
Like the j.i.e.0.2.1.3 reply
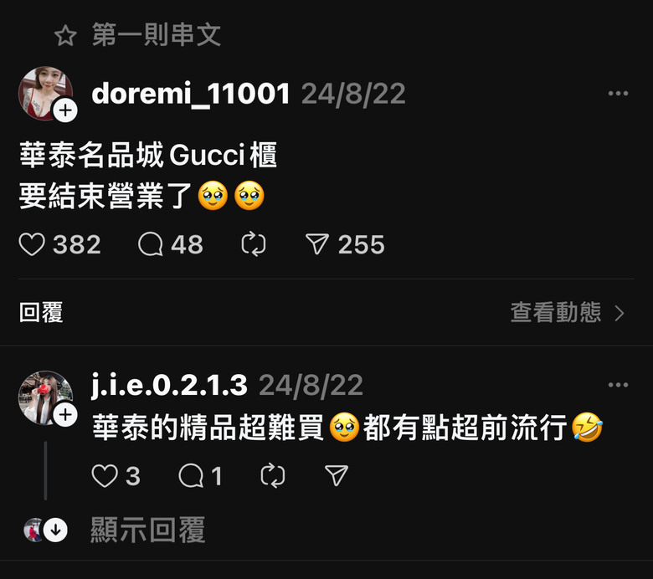pos(105,476)
